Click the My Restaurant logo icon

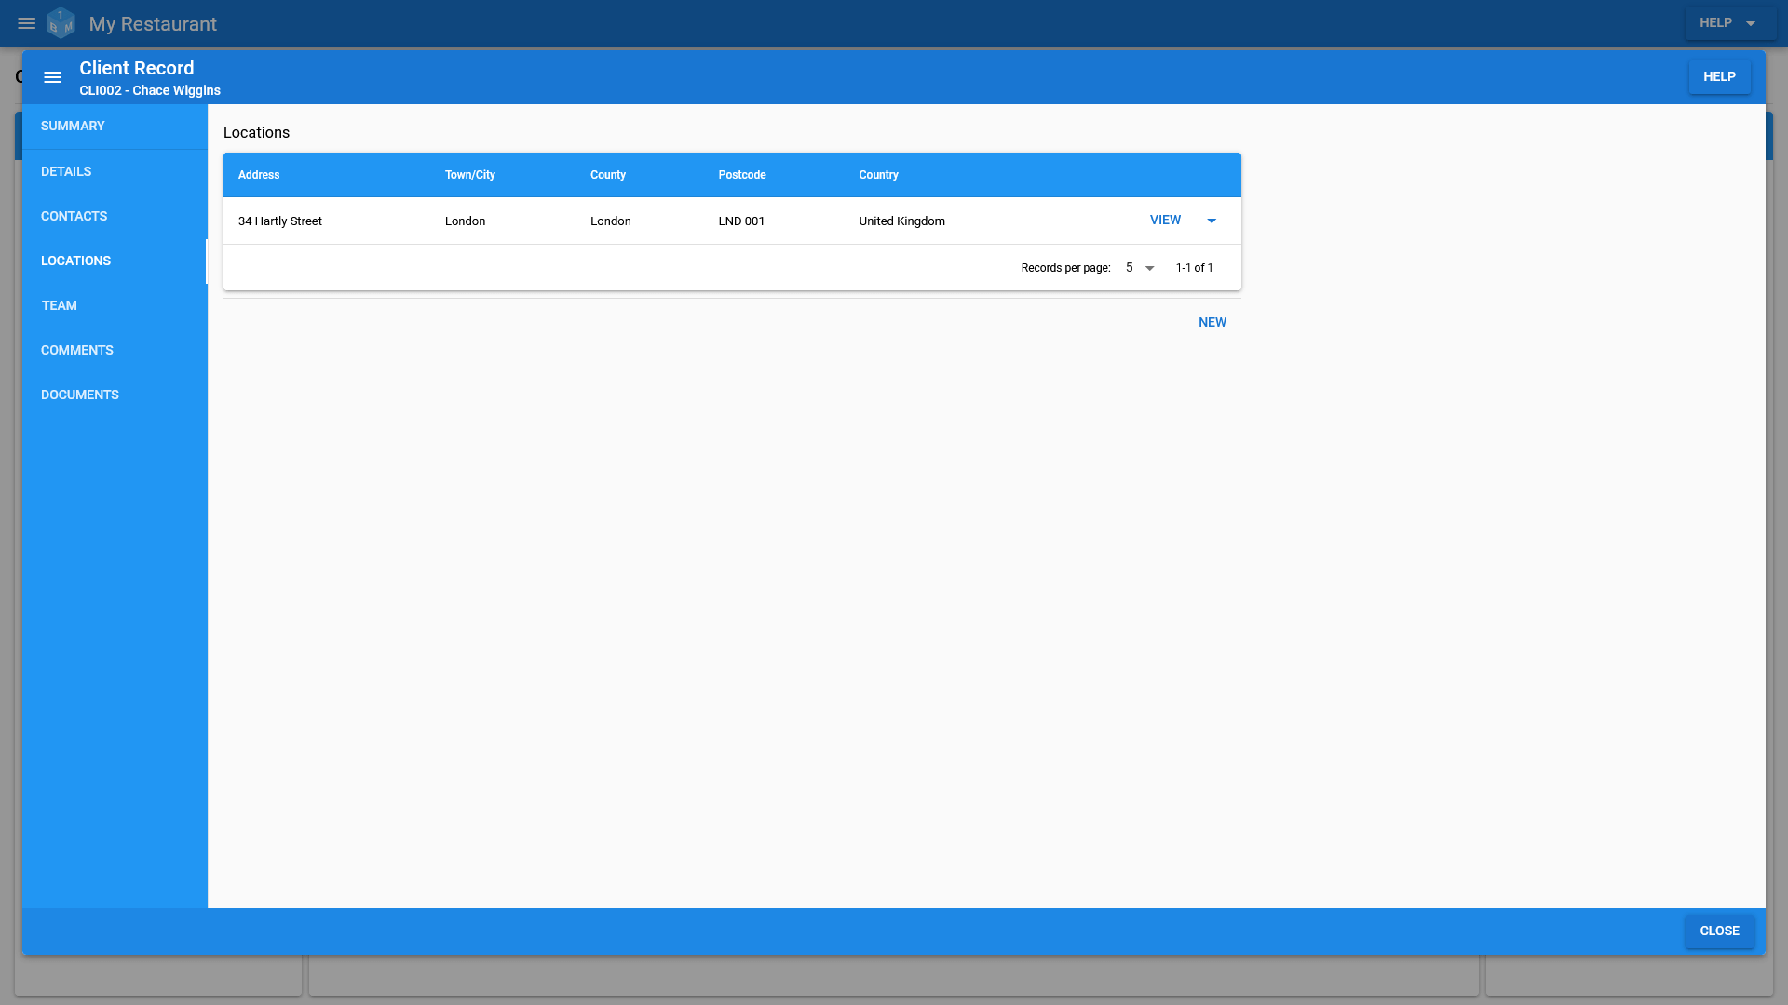click(x=61, y=22)
